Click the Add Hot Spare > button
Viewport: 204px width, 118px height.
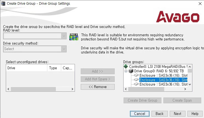pos(98,79)
